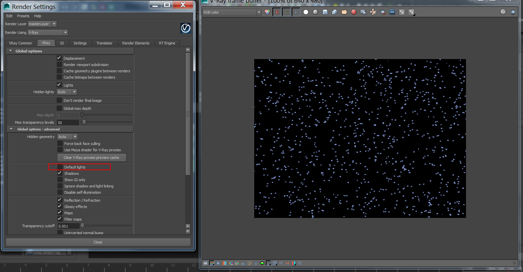Open the Hidden lights Auto dropdown
Image resolution: width=523 pixels, height=272 pixels.
pos(67,92)
